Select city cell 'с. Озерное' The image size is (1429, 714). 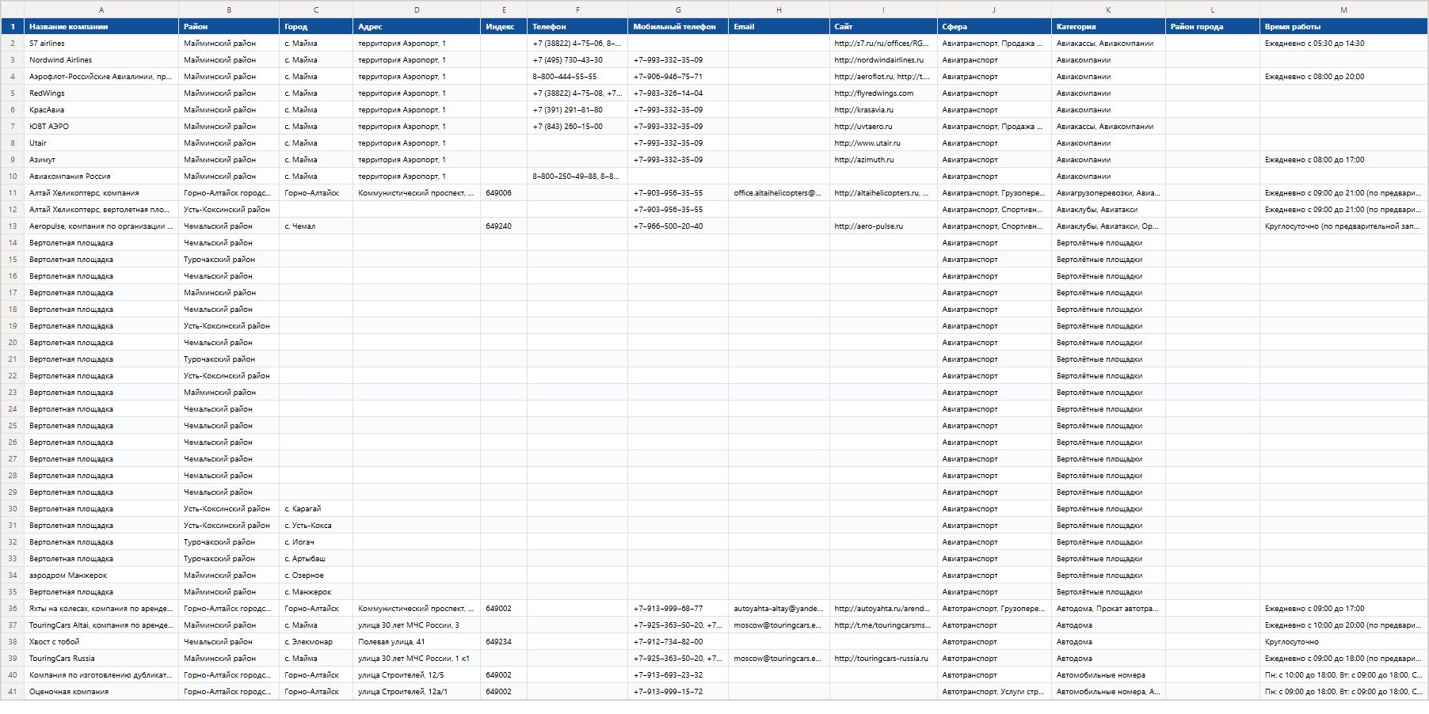point(316,575)
